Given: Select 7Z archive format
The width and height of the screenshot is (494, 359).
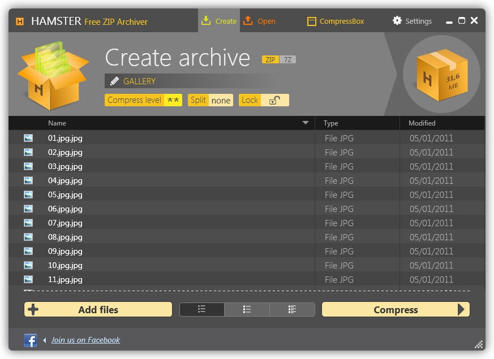Looking at the screenshot, I should (x=287, y=59).
